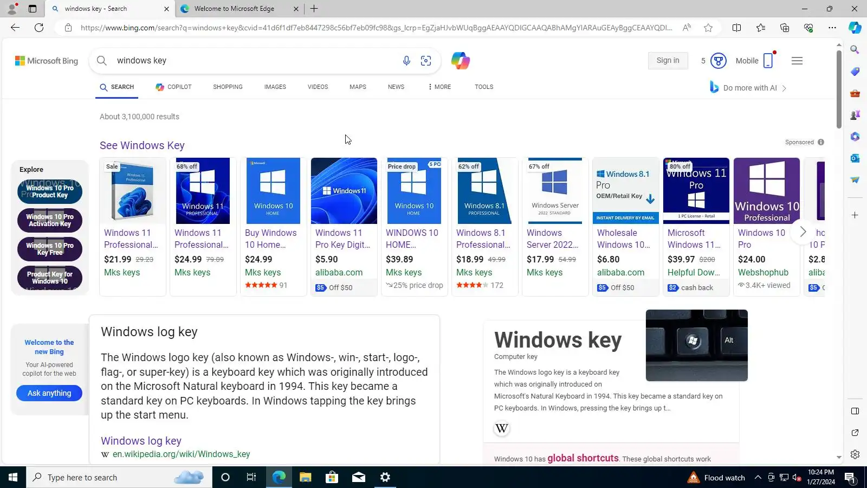Expand the MORE search categories menu
867x488 pixels.
pyautogui.click(x=439, y=87)
